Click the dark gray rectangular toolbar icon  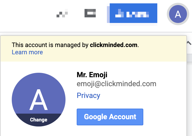pos(90,13)
